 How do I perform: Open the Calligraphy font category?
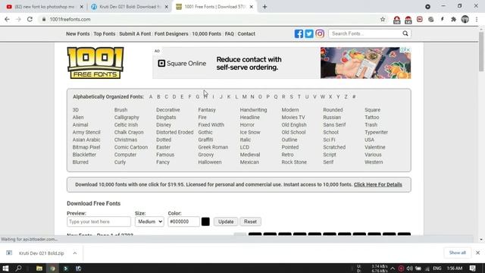(x=127, y=118)
